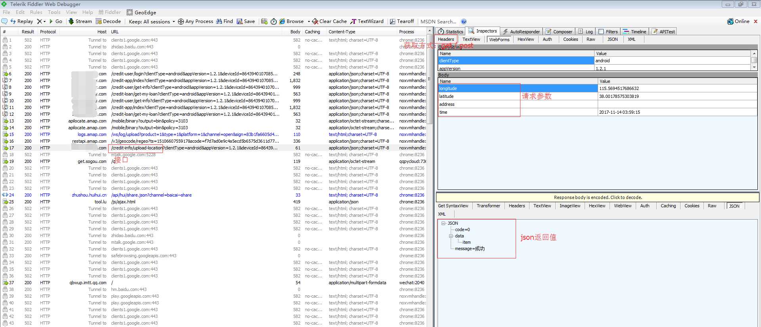Screen dimensions: 761x327
Task: Click the Any Process target icon
Action: pyautogui.click(x=181, y=21)
